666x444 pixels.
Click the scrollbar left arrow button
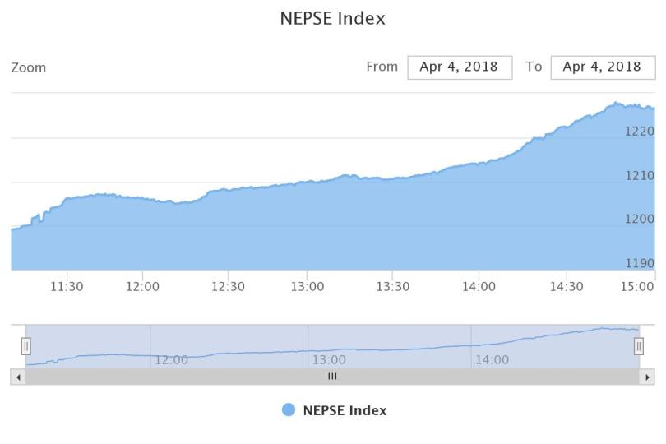(18, 377)
